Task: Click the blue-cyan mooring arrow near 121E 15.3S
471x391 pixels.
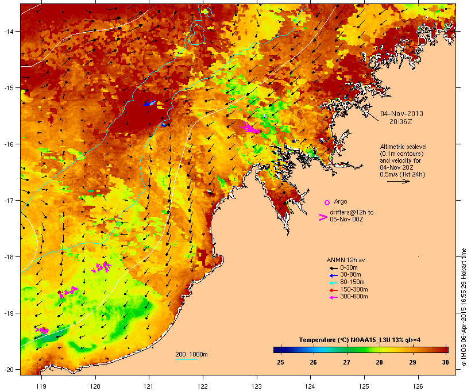Action: click(150, 103)
